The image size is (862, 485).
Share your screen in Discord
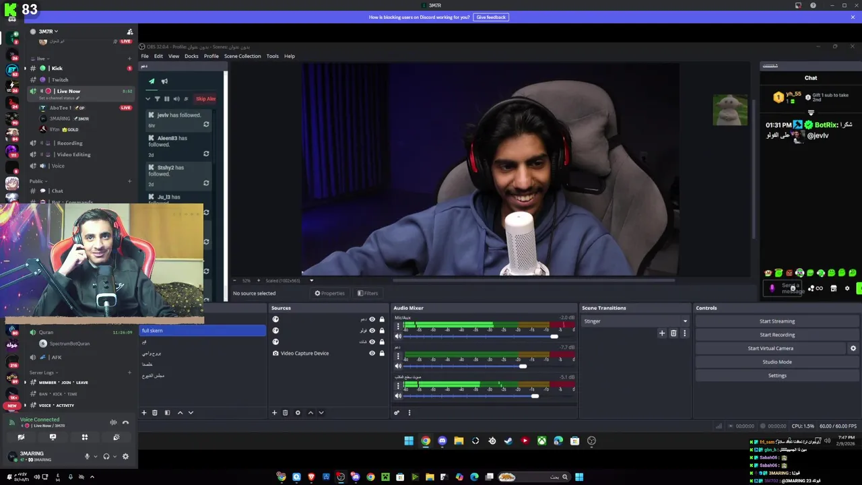point(53,437)
